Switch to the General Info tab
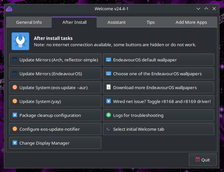 click(x=29, y=22)
